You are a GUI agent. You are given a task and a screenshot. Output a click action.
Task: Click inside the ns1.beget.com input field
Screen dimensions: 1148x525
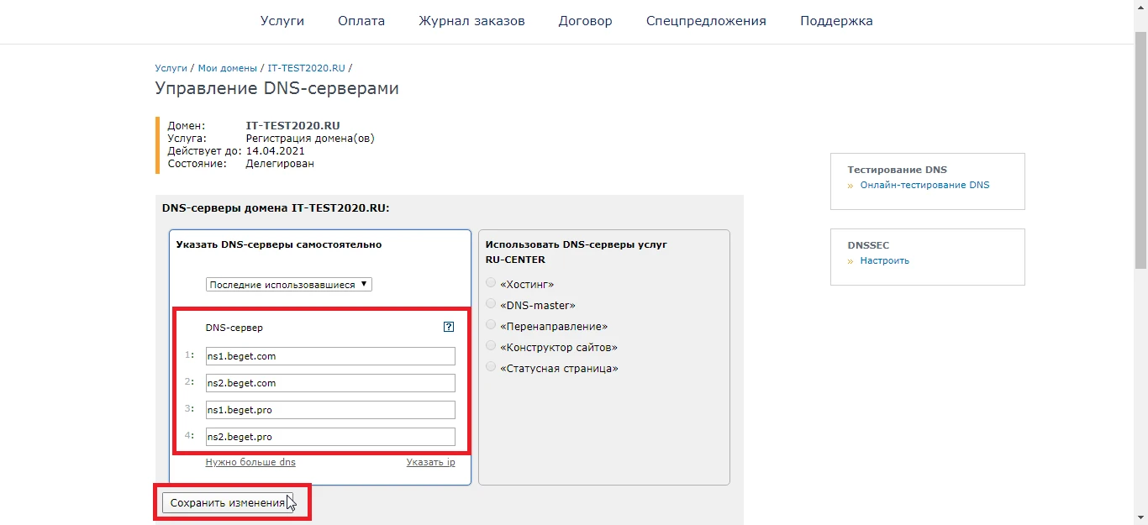coord(329,355)
